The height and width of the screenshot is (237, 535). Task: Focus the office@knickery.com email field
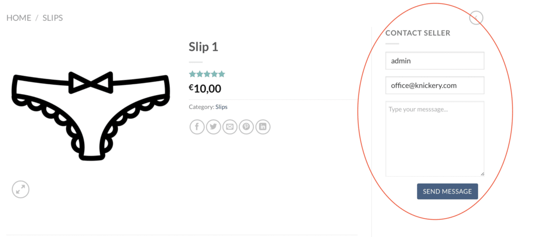pos(435,85)
